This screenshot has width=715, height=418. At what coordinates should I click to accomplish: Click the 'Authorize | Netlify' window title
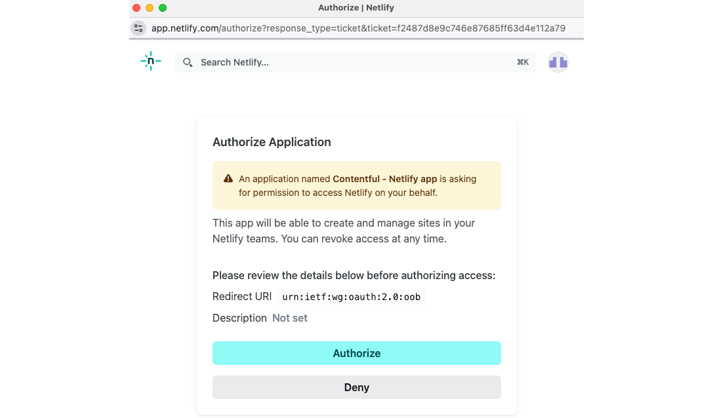coord(356,8)
